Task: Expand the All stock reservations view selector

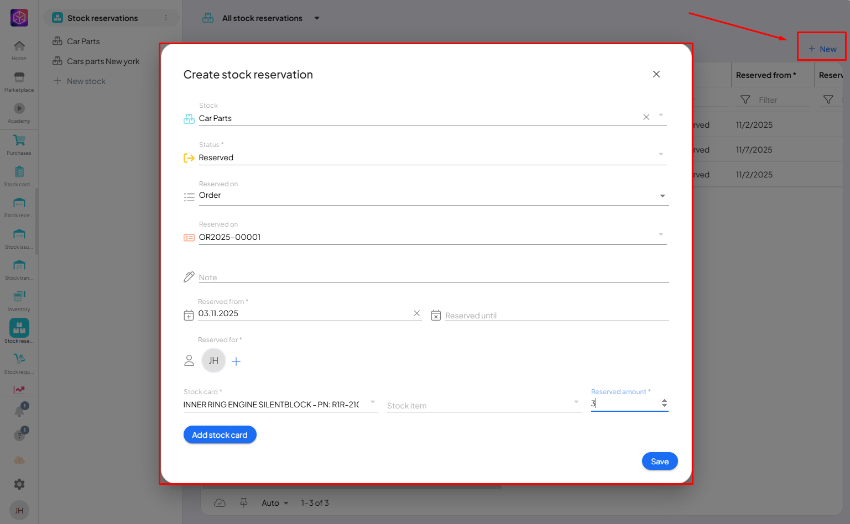Action: pyautogui.click(x=317, y=18)
